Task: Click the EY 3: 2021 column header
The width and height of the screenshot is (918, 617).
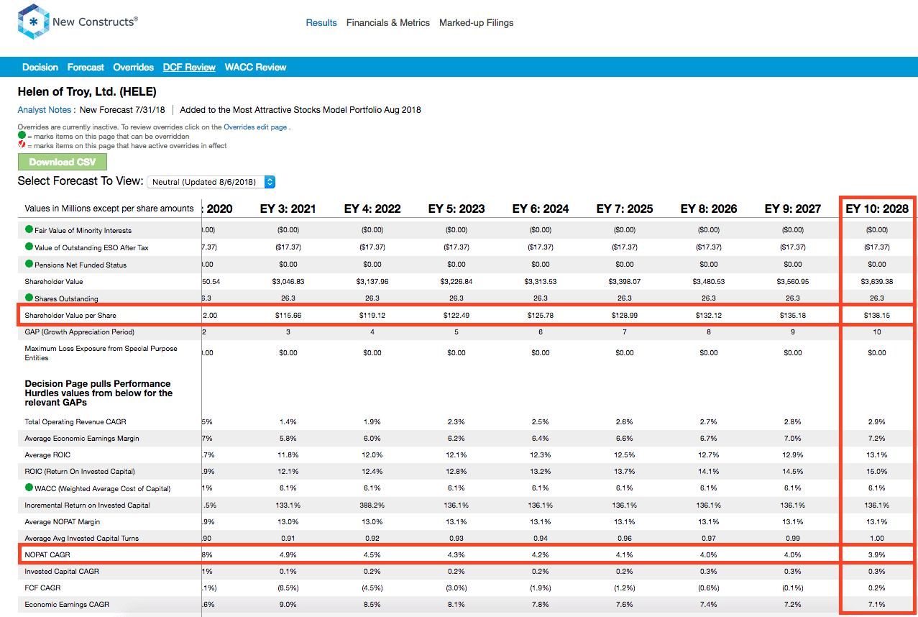Action: point(288,209)
